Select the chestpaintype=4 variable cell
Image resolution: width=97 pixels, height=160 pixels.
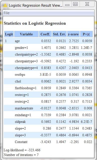click(x=26, y=68)
